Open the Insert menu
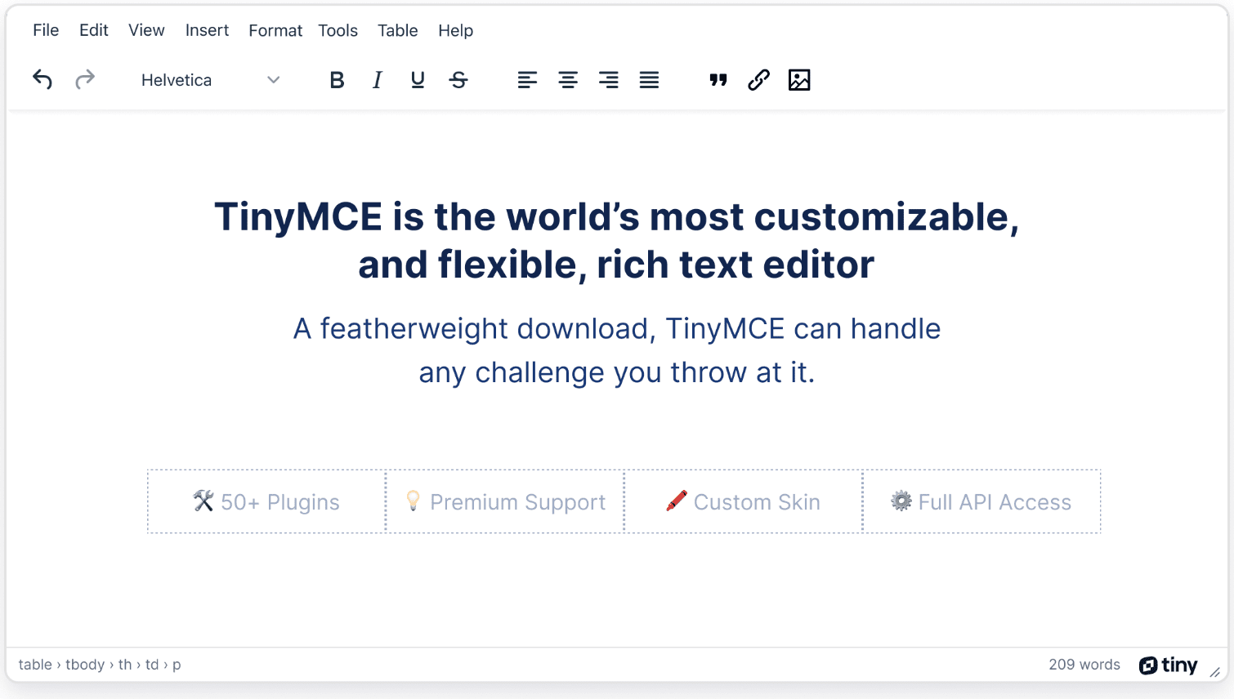Viewport: 1234px width, 699px height. pyautogui.click(x=207, y=30)
